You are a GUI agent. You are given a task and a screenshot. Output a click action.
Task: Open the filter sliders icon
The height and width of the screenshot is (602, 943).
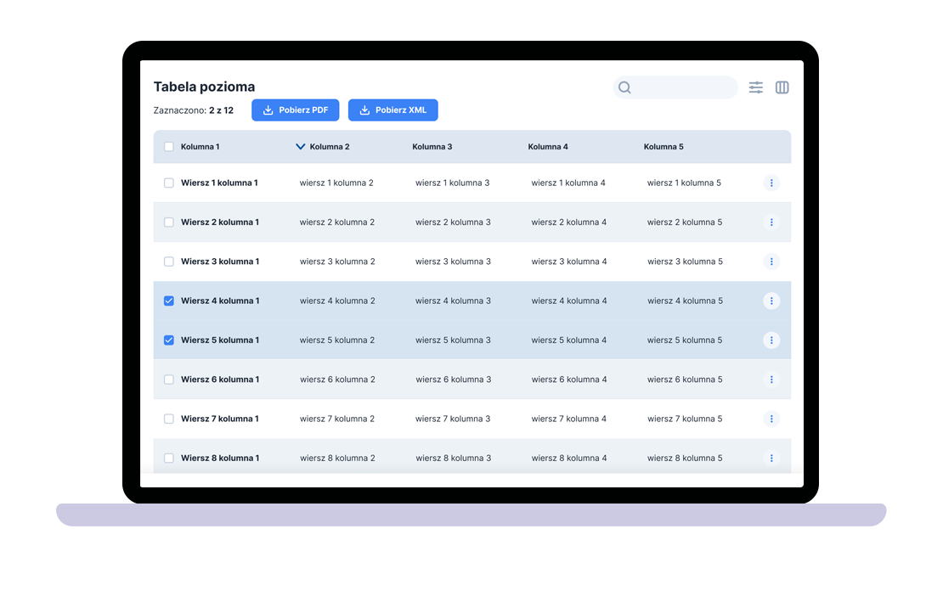click(x=756, y=87)
